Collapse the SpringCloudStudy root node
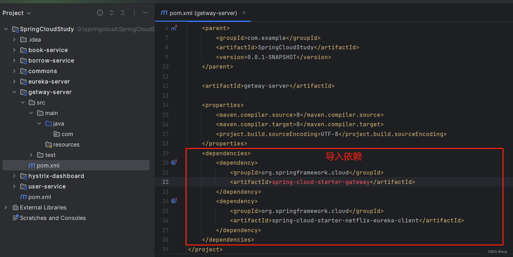This screenshot has width=513, height=257. pyautogui.click(x=6, y=29)
